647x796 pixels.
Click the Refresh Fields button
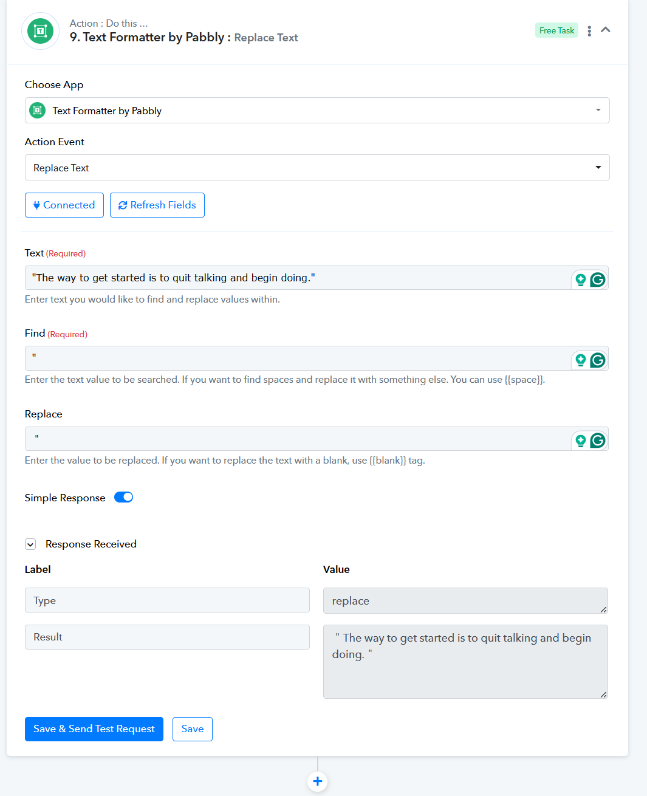click(x=157, y=205)
